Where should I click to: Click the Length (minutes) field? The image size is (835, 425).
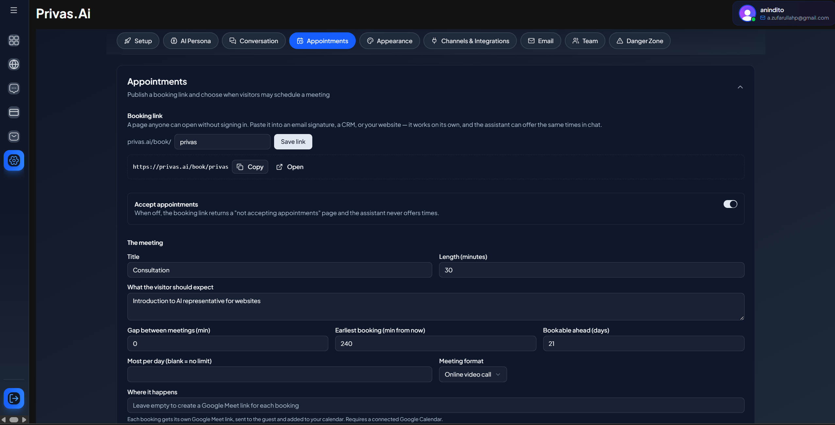(592, 270)
